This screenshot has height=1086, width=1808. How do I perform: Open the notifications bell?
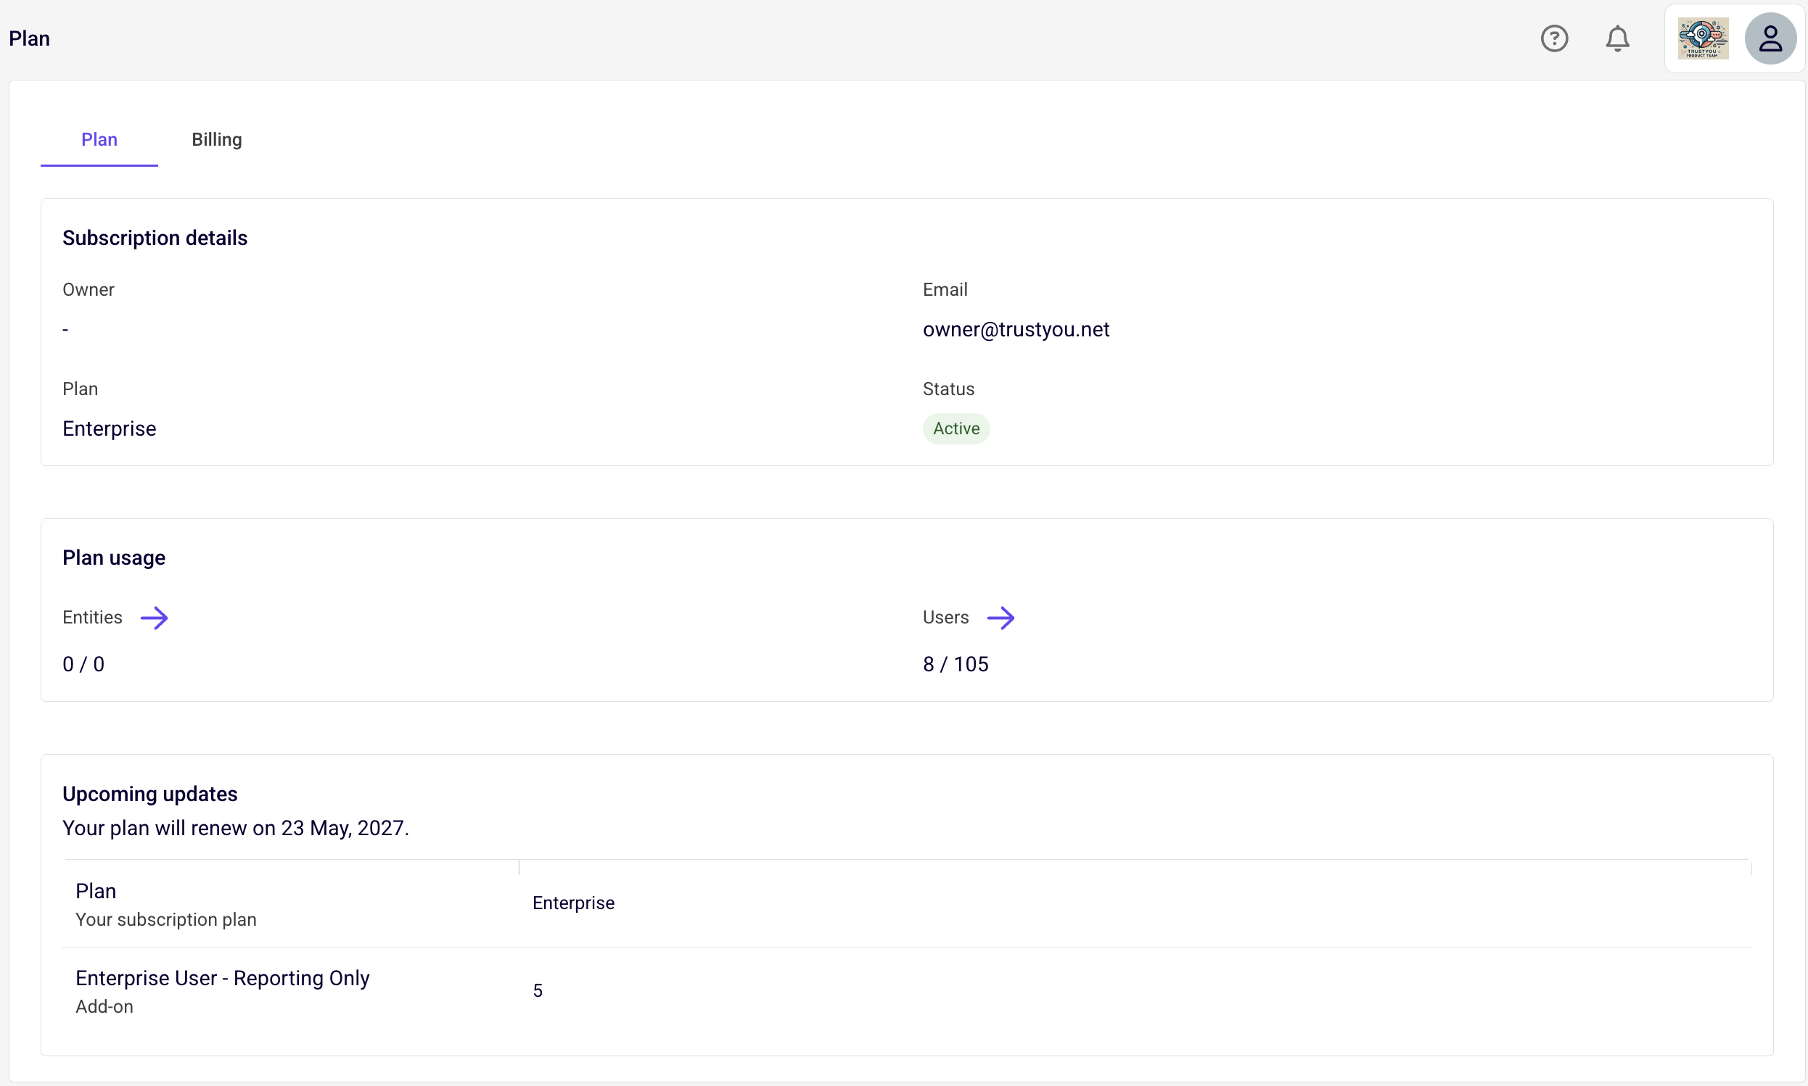[1618, 38]
